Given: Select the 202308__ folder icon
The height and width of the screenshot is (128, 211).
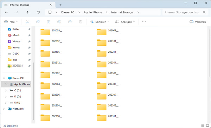Looking at the screenshot, I should pos(45,107).
